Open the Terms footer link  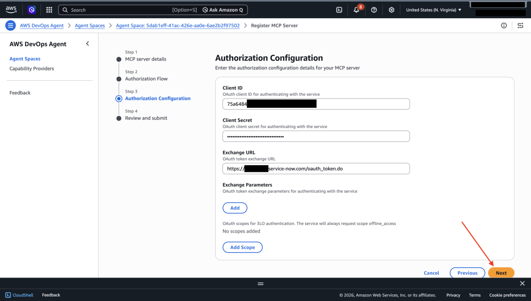(x=474, y=295)
